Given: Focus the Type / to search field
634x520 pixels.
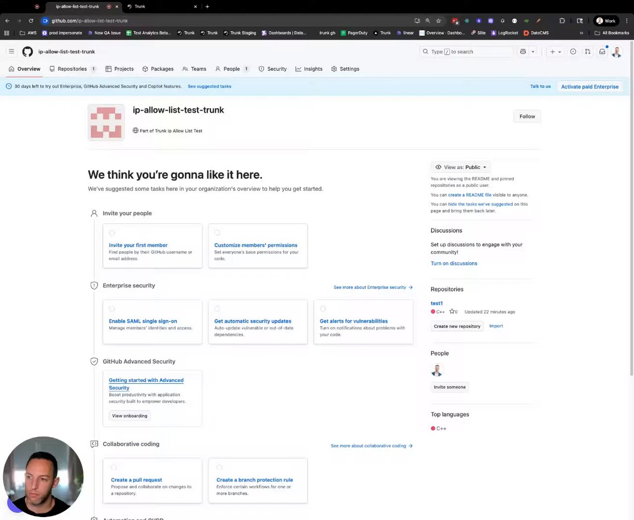Looking at the screenshot, I should [467, 52].
